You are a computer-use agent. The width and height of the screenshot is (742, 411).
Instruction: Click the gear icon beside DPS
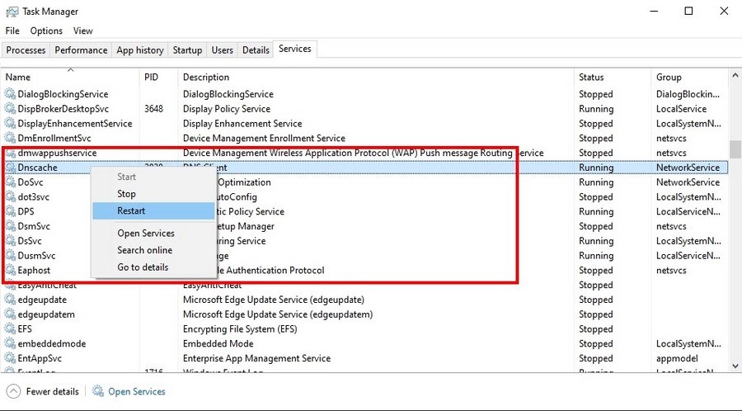pos(10,211)
